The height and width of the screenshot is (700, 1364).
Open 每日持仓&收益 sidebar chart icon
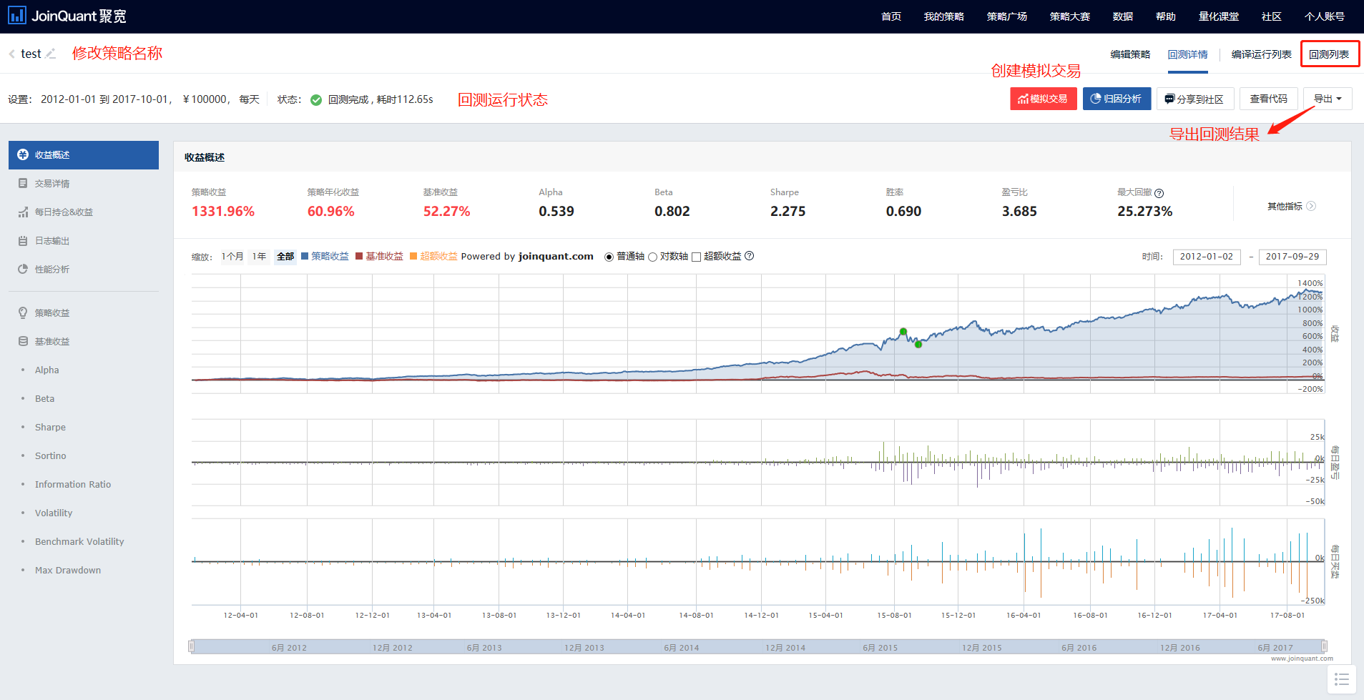23,212
